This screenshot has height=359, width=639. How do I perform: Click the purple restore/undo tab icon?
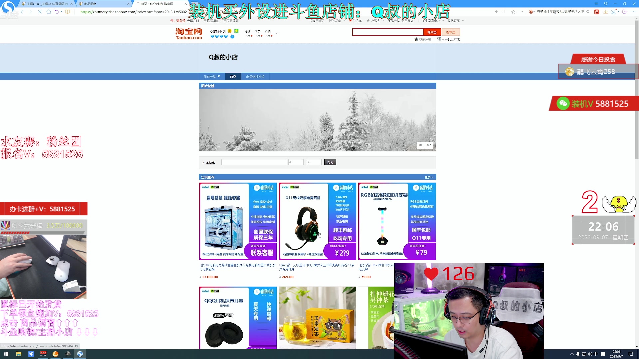pyautogui.click(x=57, y=12)
